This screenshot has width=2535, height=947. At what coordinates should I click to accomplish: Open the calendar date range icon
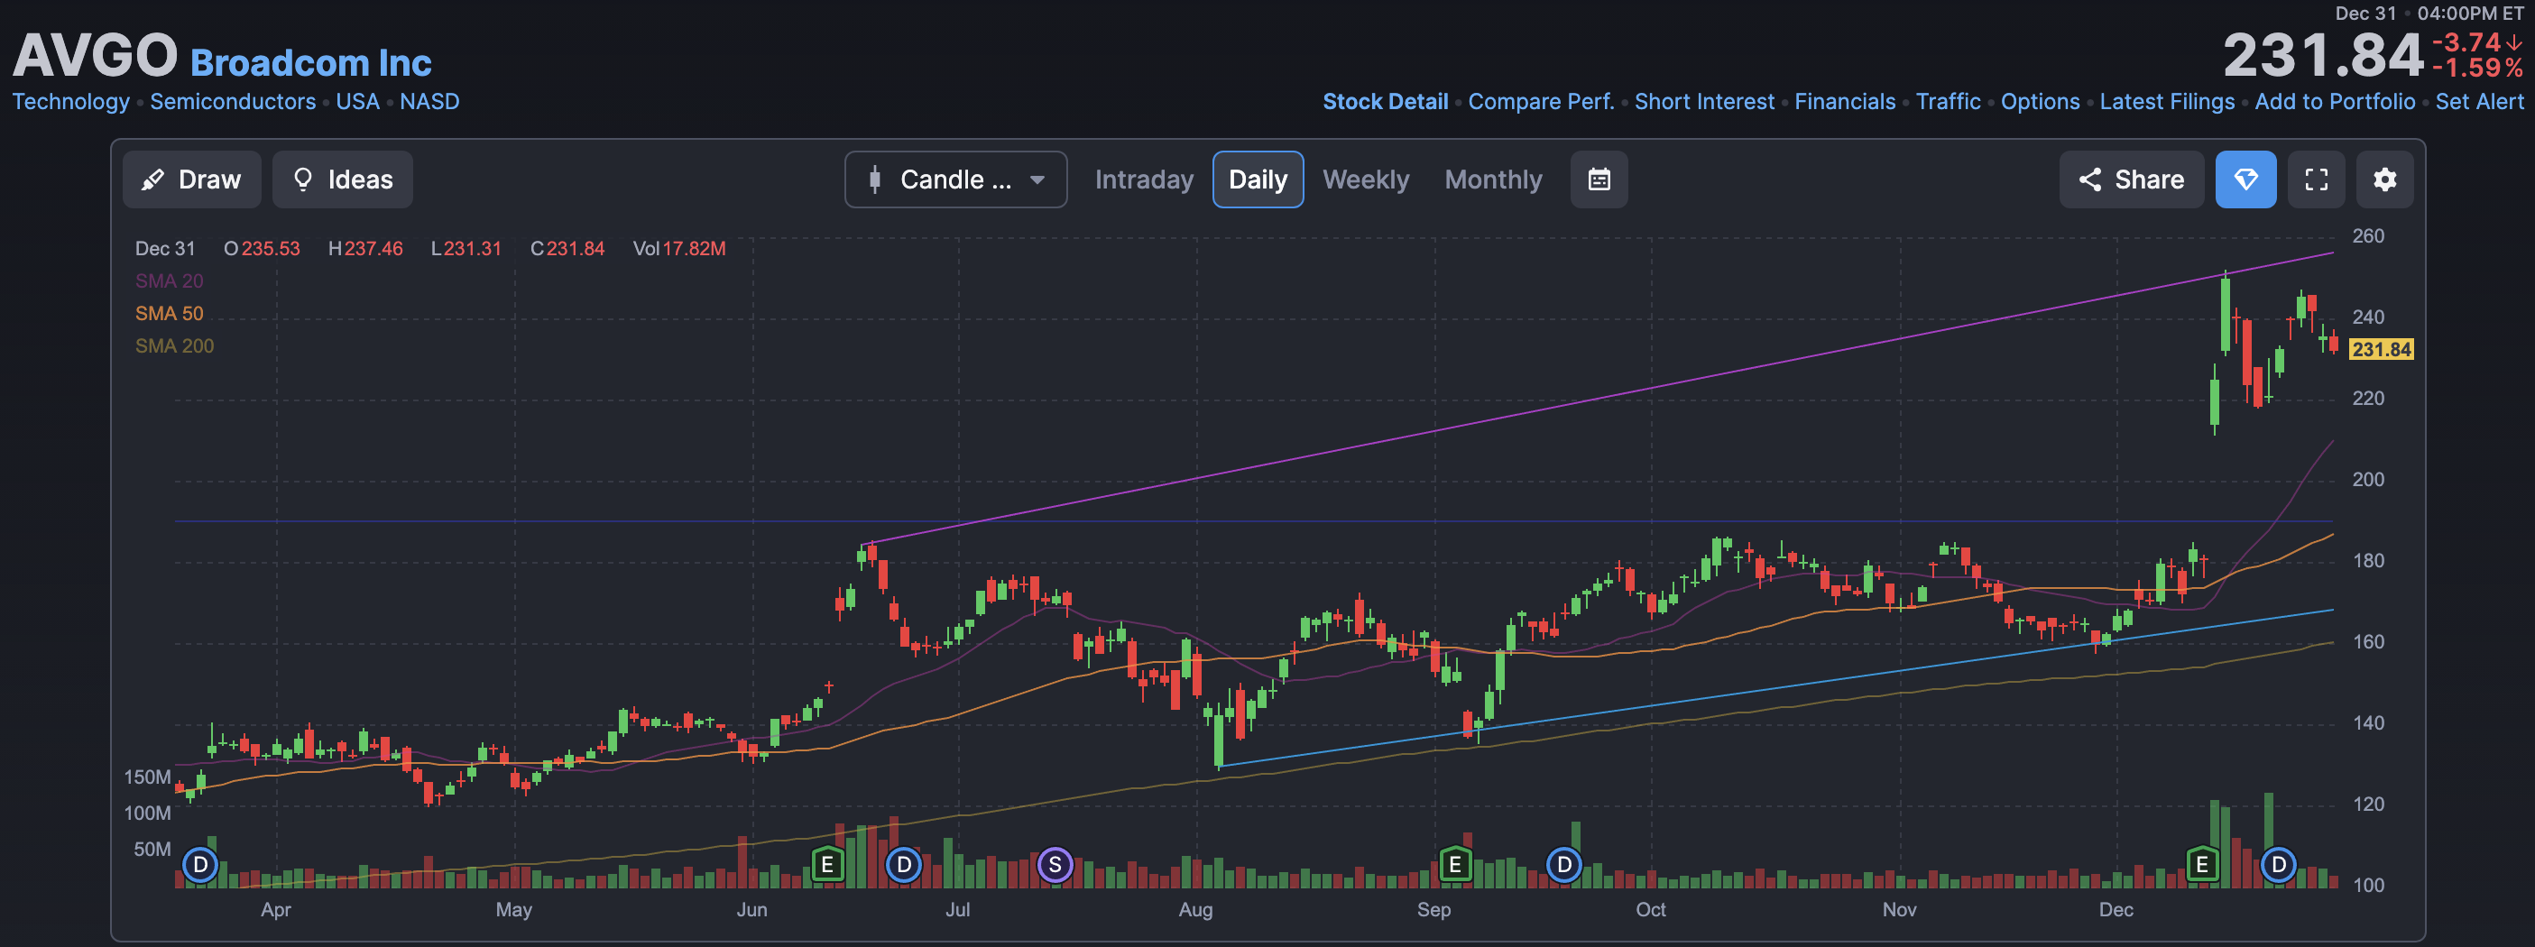click(1599, 179)
